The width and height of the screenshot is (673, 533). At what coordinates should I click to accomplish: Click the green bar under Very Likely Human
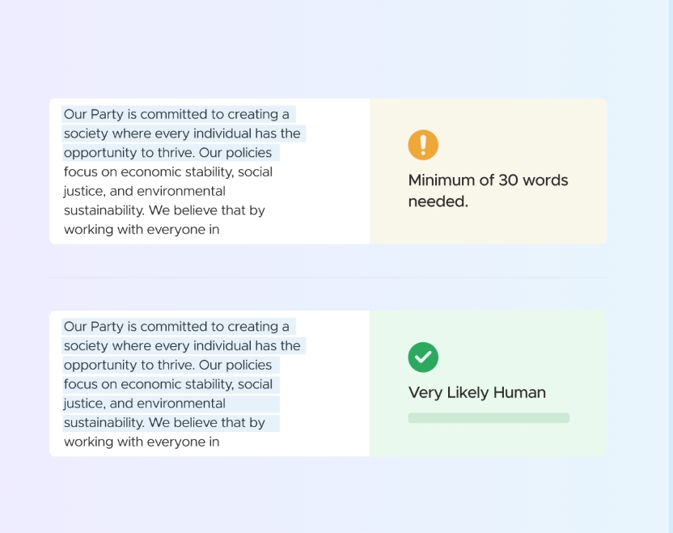coord(489,418)
